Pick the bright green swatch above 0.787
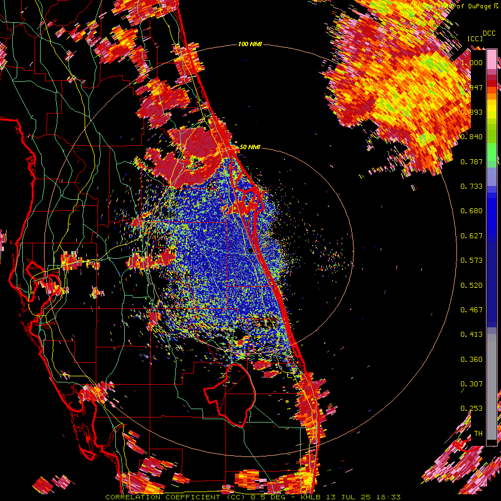This screenshot has width=501, height=501. point(492,152)
